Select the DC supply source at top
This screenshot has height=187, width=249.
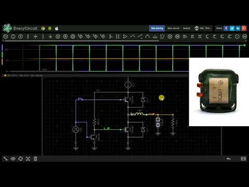coord(128,85)
